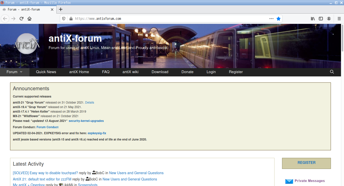The width and height of the screenshot is (344, 186).
Task: Click the Firefox icon in title bar
Action: pyautogui.click(x=2, y=3)
